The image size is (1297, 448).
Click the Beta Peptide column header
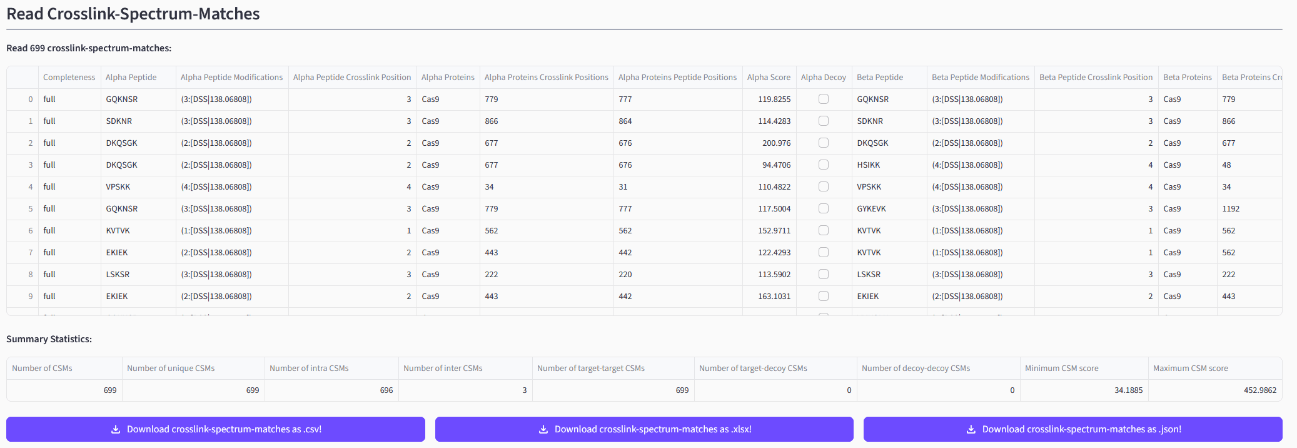pos(880,78)
